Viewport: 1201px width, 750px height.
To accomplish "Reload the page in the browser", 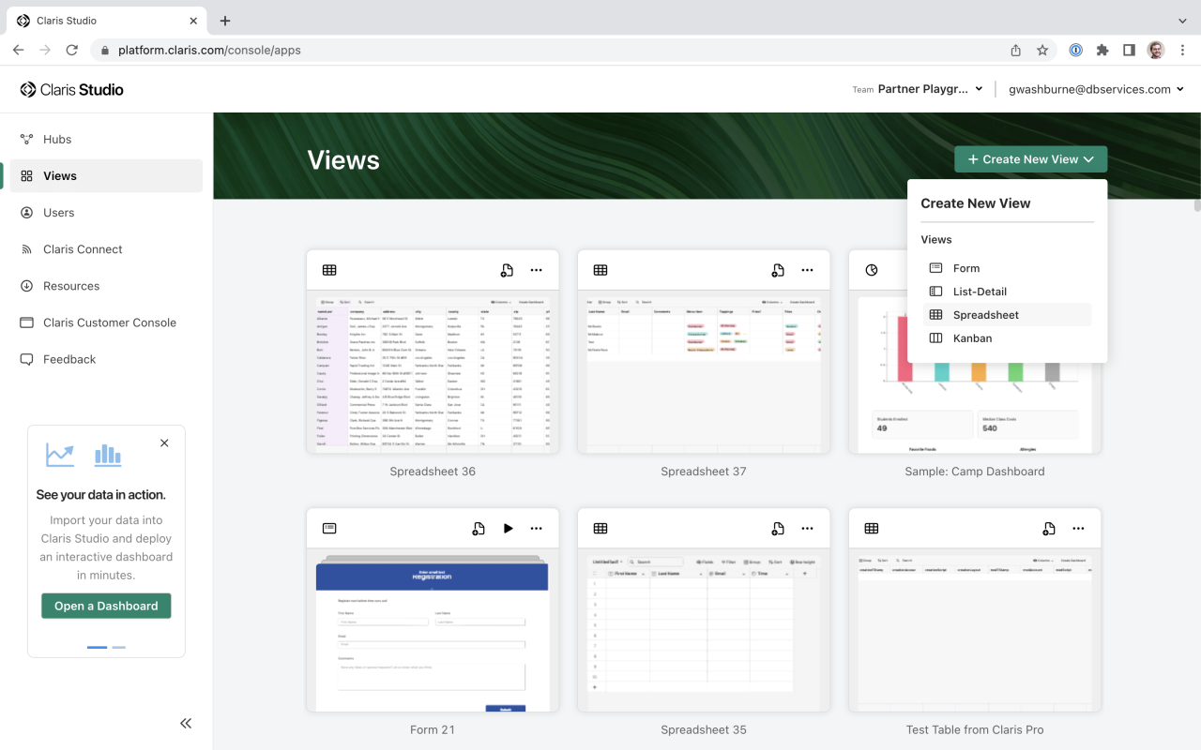I will click(71, 51).
